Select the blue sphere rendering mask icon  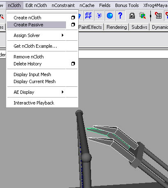[110, 16]
